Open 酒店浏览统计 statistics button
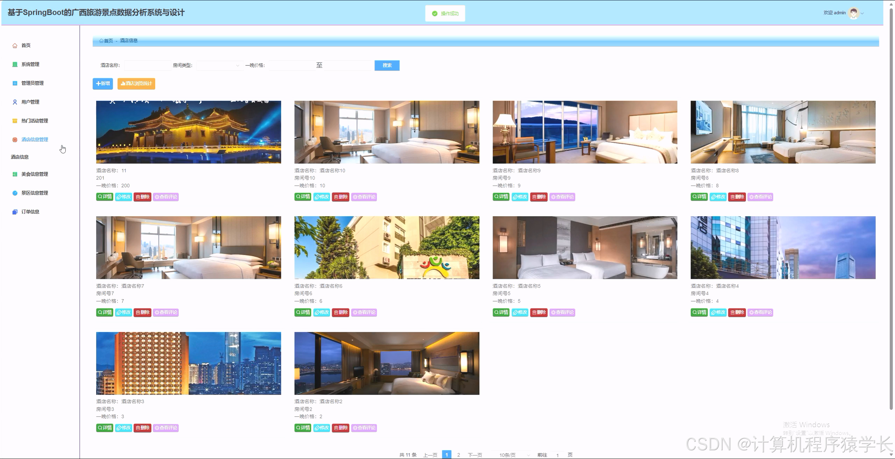Image resolution: width=895 pixels, height=459 pixels. pos(136,83)
